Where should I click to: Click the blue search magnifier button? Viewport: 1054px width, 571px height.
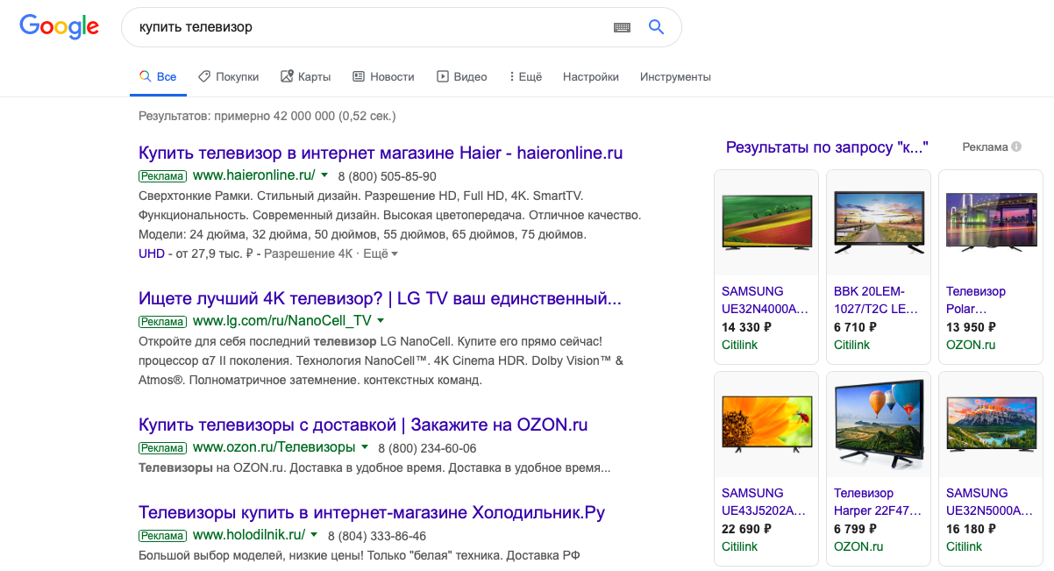[x=656, y=27]
